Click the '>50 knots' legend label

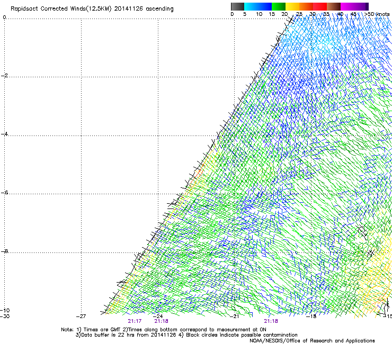(377, 14)
